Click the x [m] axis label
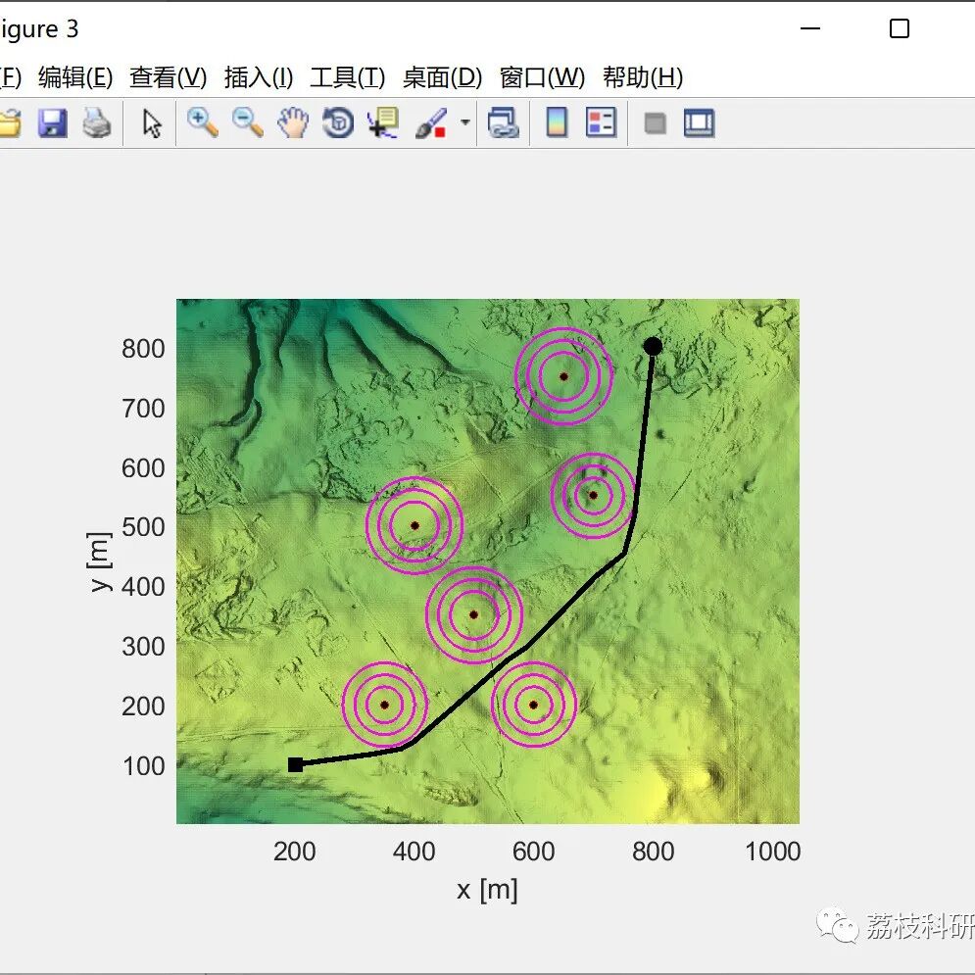 tap(487, 891)
